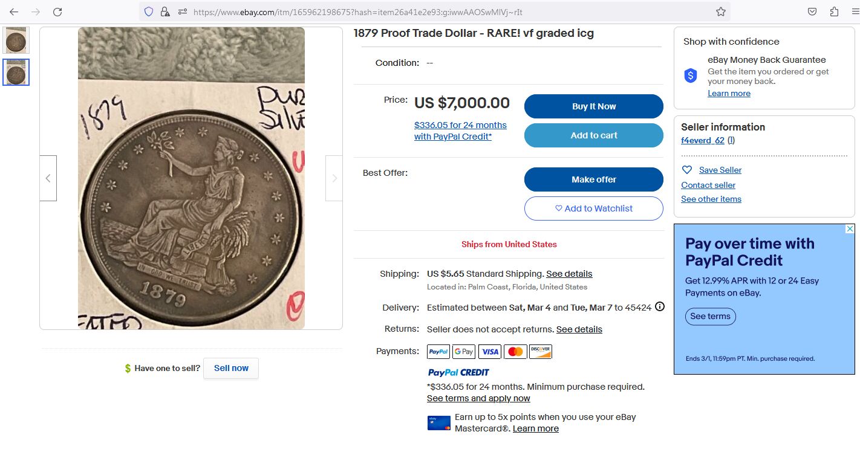Open the Pocket save icon in the toolbar
Screen dimensions: 860x452
pyautogui.click(x=812, y=11)
